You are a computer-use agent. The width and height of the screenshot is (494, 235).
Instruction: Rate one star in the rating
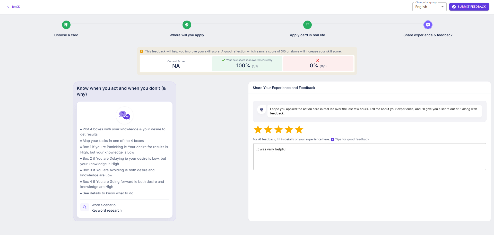(258, 130)
